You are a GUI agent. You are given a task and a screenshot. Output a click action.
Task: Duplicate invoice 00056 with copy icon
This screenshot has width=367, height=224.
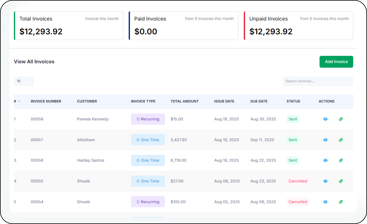(x=341, y=160)
